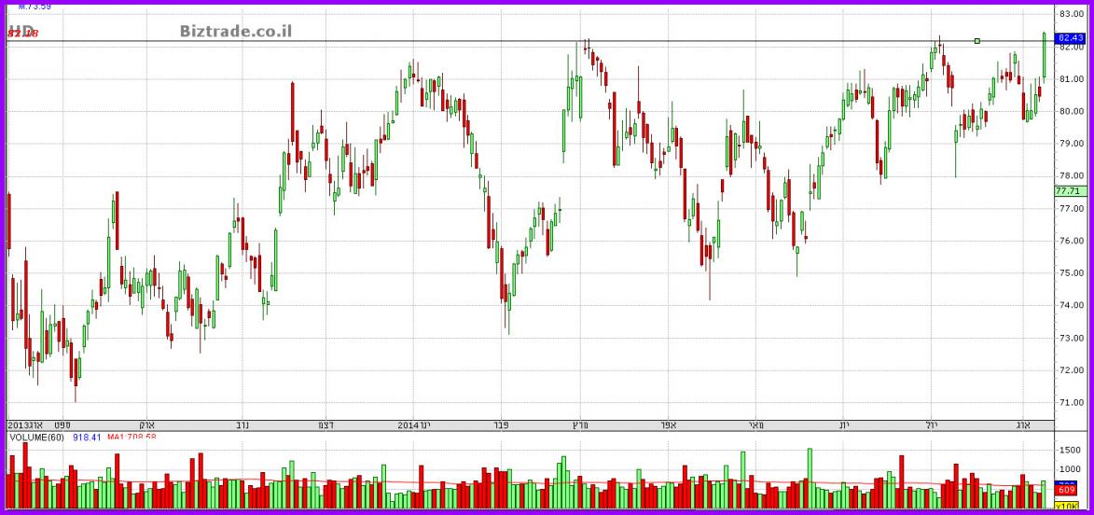Select the 2014 ינו date marker
Viewport: 1094px width, 515px height.
point(413,424)
